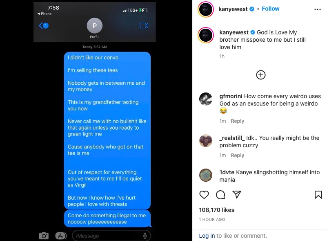Open the camera icon beside iMessage field
327x241 pixels.
tap(44, 236)
